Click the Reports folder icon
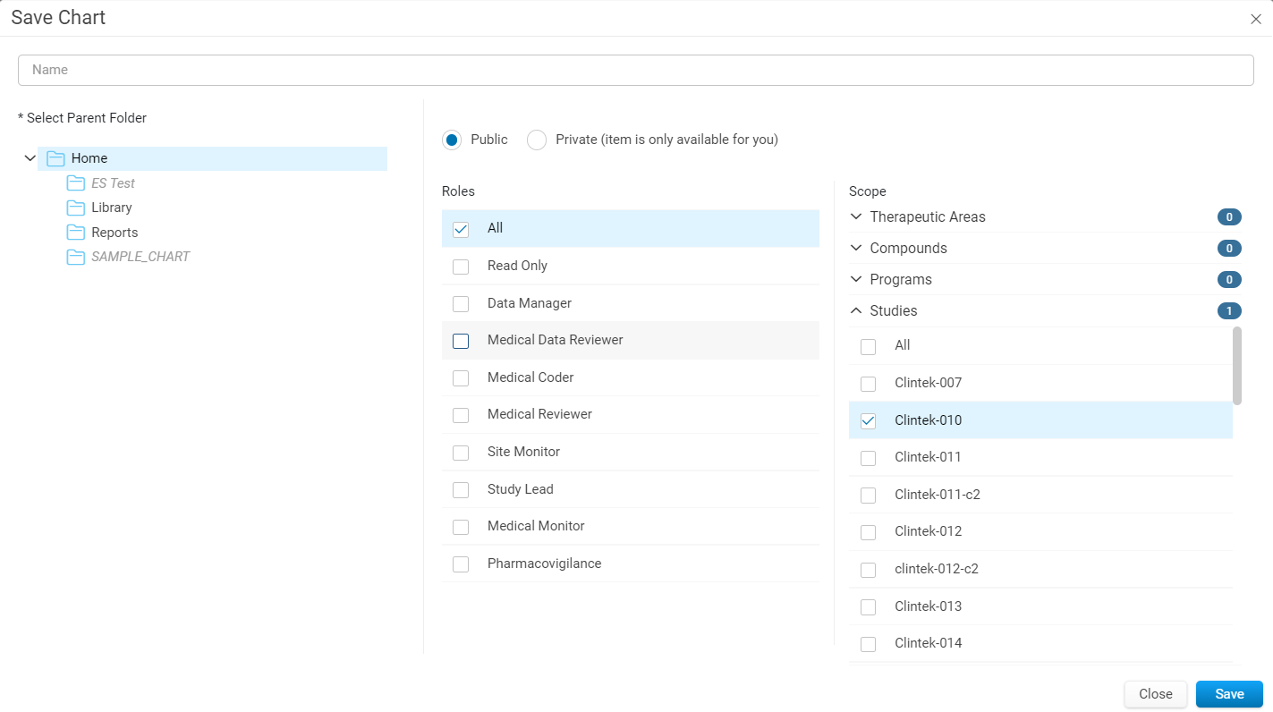Image resolution: width=1273 pixels, height=712 pixels. 75,233
